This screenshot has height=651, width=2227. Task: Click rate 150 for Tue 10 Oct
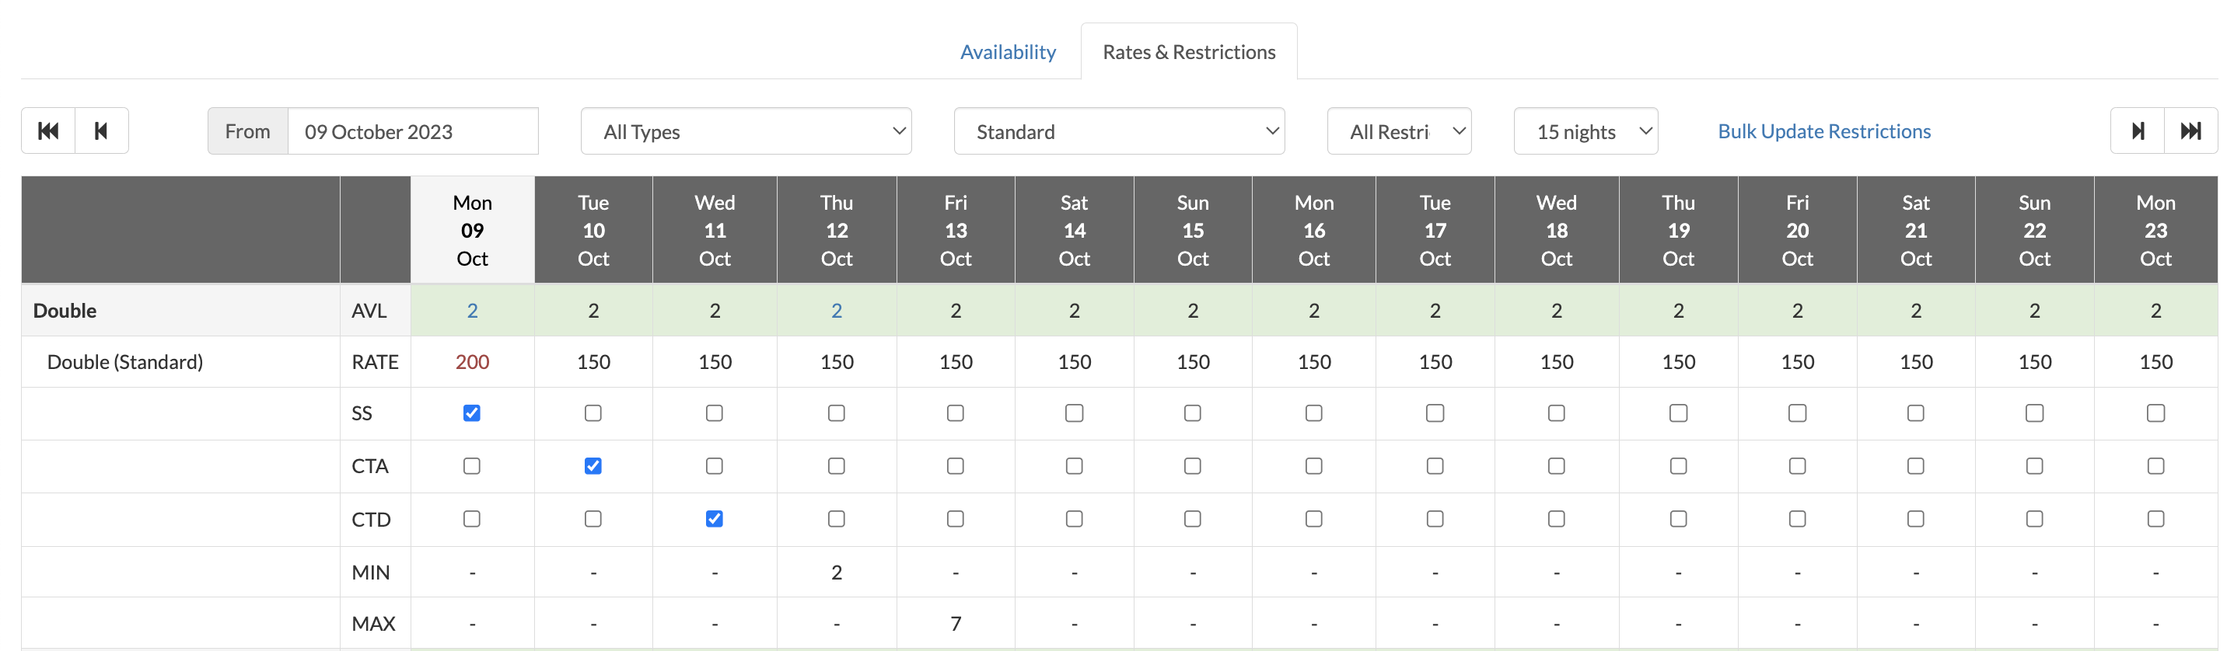click(x=594, y=362)
